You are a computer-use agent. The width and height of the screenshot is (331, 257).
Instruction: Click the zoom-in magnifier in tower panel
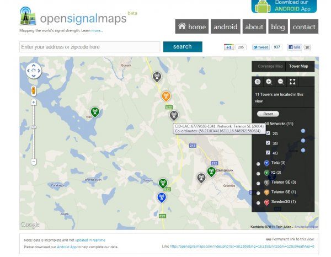click(x=269, y=82)
